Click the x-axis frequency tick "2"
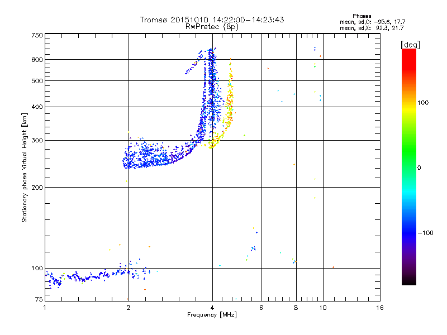The image size is (447, 335). point(129,308)
